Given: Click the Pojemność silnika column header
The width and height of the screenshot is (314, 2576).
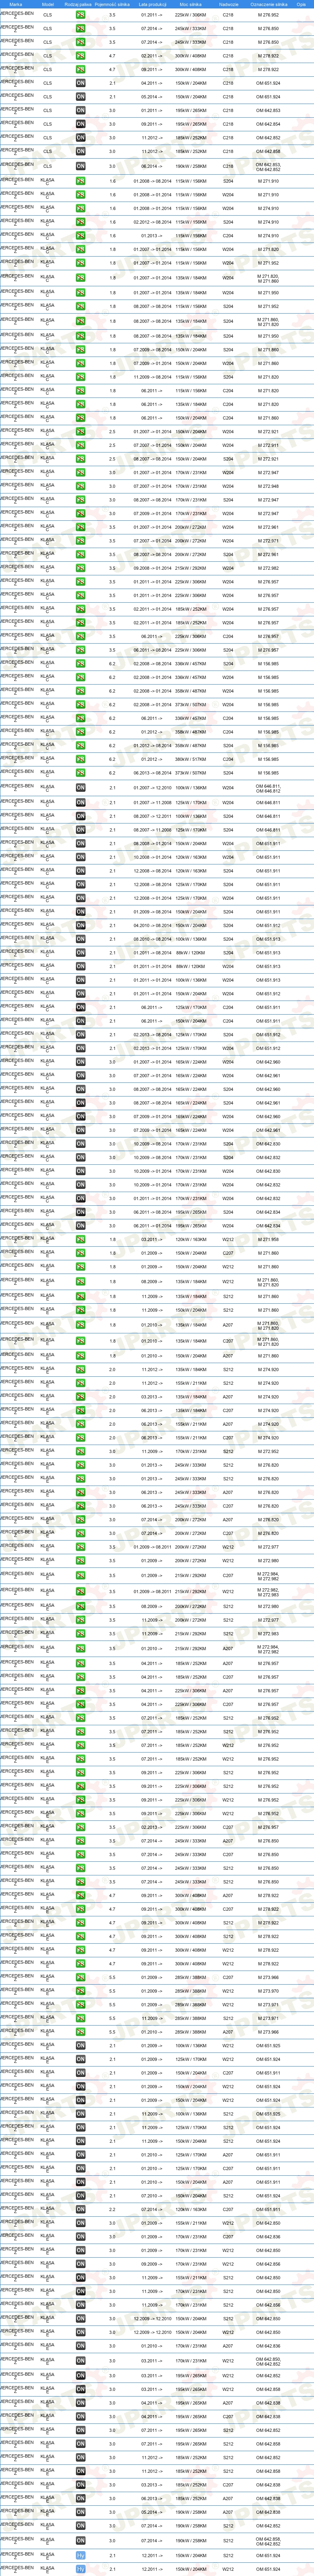Looking at the screenshot, I should click(112, 4).
